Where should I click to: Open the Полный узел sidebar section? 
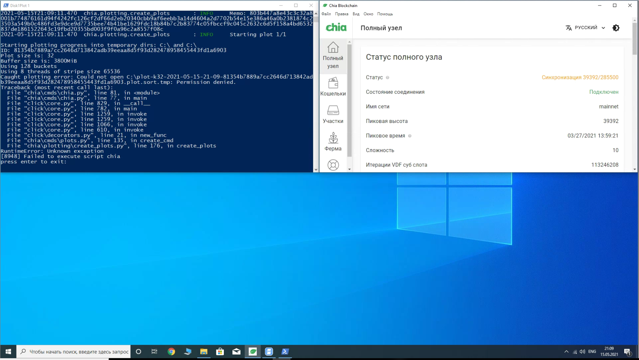333,55
